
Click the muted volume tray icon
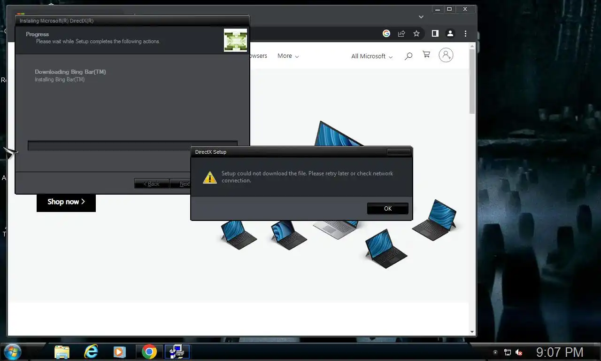tap(519, 352)
